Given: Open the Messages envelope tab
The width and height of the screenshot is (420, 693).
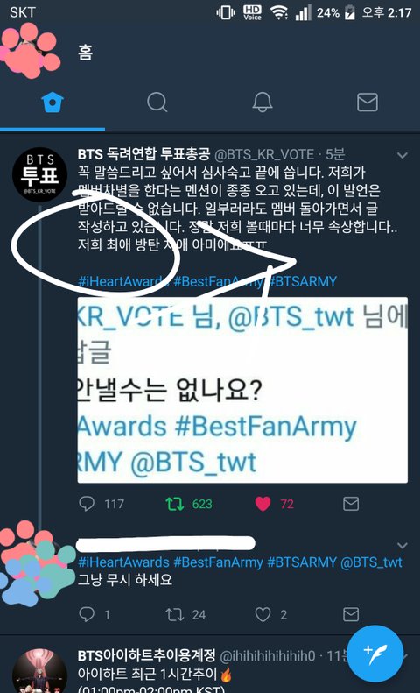Looking at the screenshot, I should point(367,103).
